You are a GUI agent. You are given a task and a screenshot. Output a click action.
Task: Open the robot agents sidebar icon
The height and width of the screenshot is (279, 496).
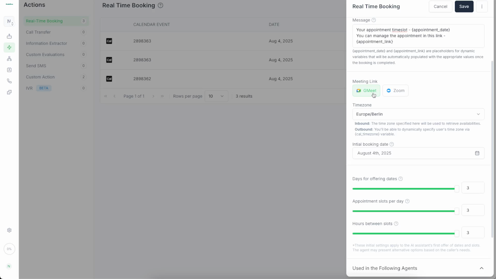(9, 36)
